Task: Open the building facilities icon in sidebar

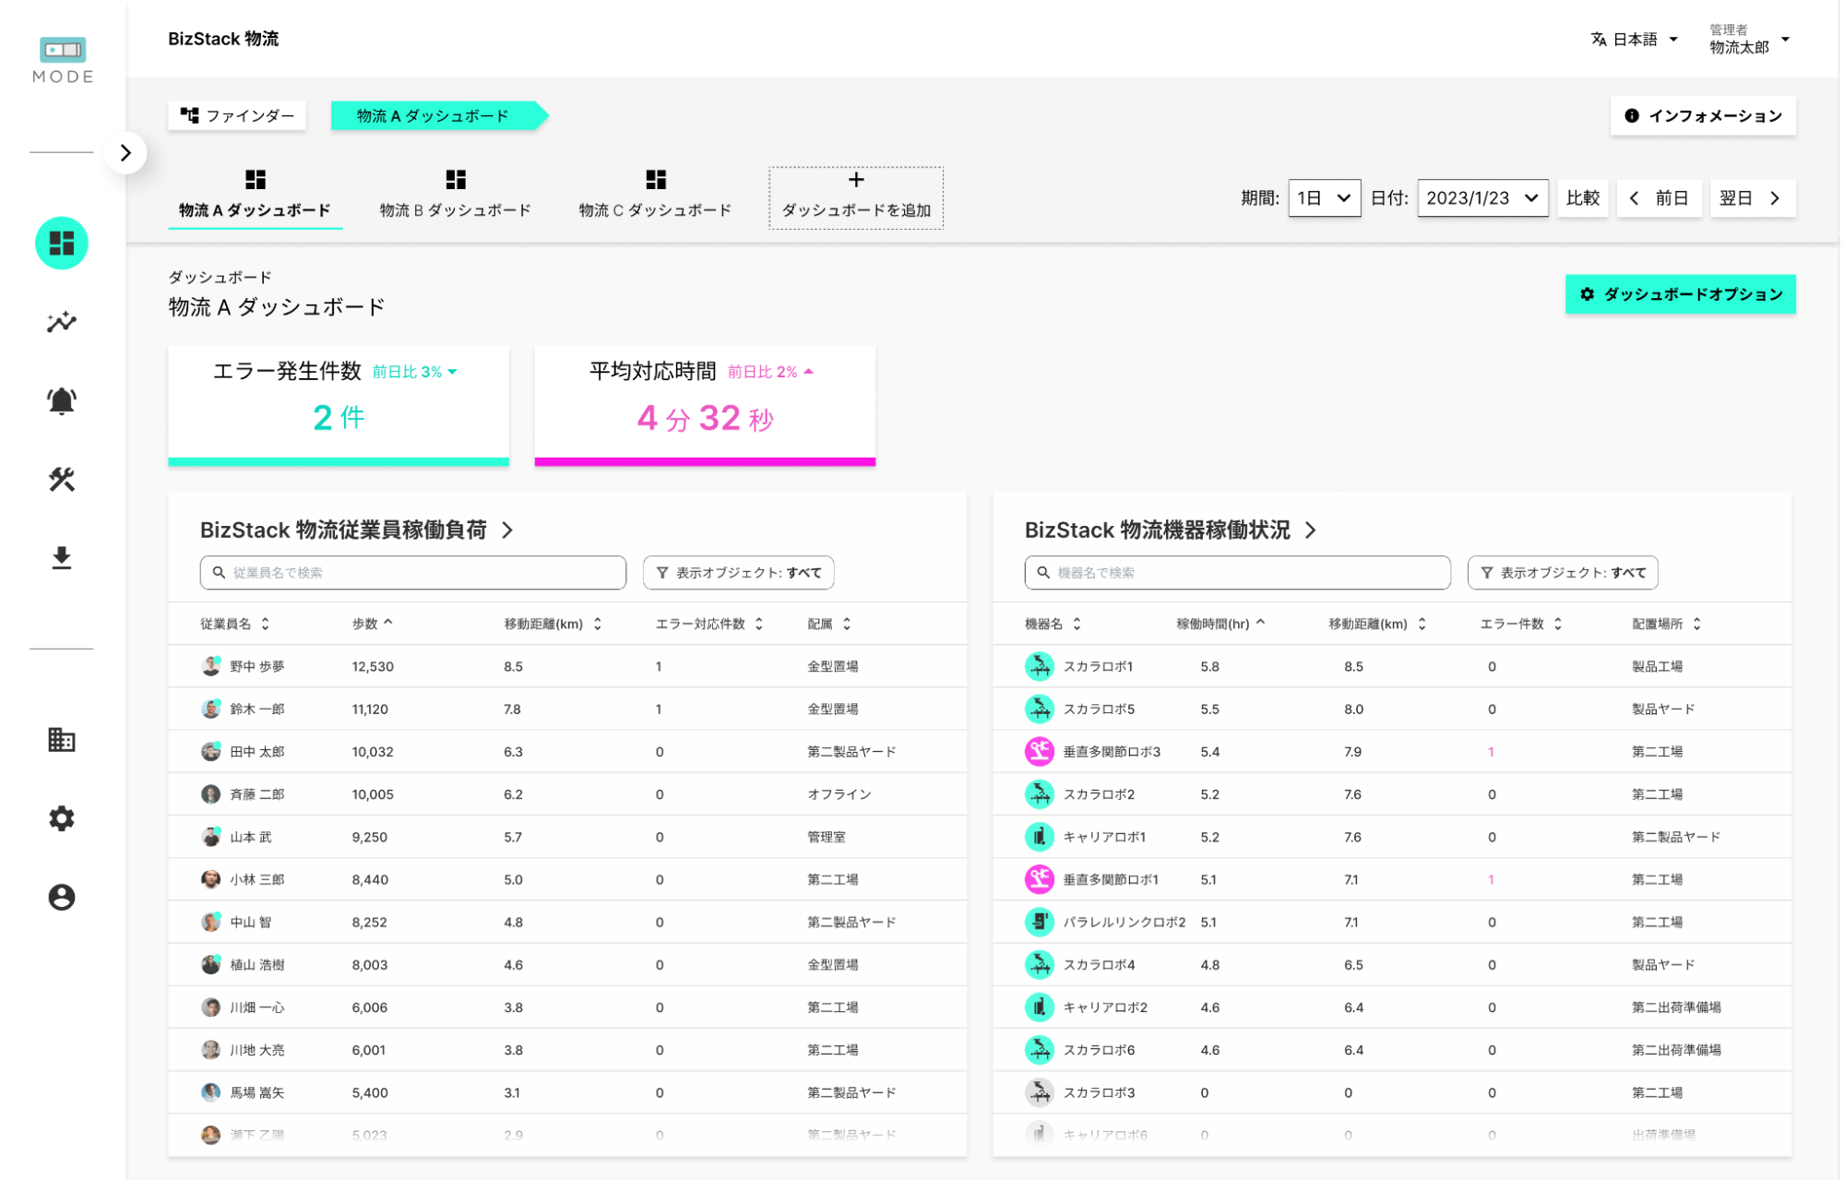Action: coord(62,740)
